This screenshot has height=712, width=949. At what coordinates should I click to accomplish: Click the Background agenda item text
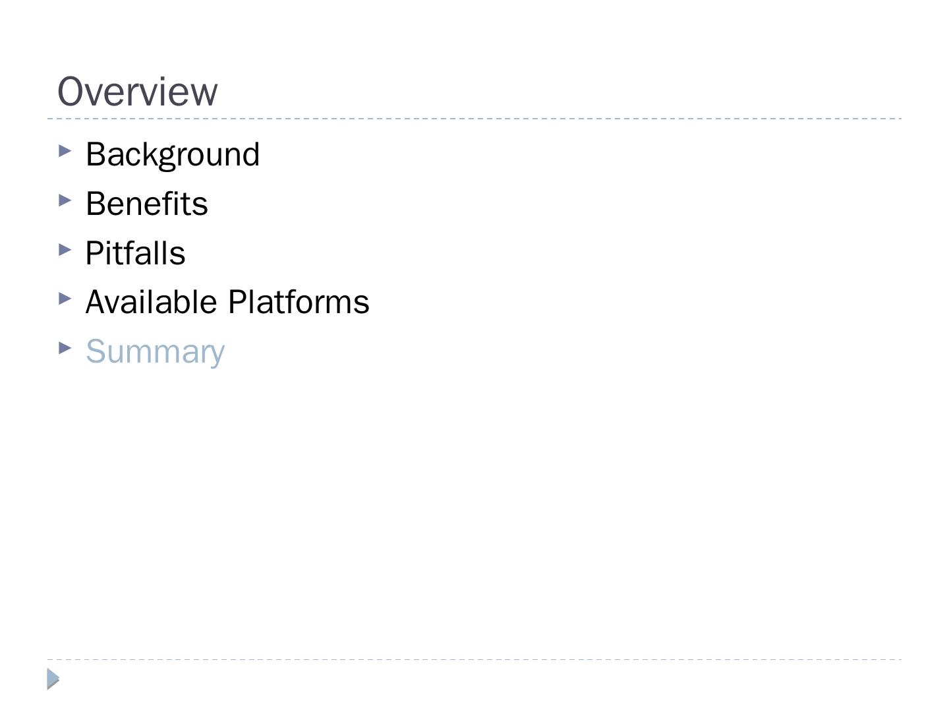coord(173,155)
